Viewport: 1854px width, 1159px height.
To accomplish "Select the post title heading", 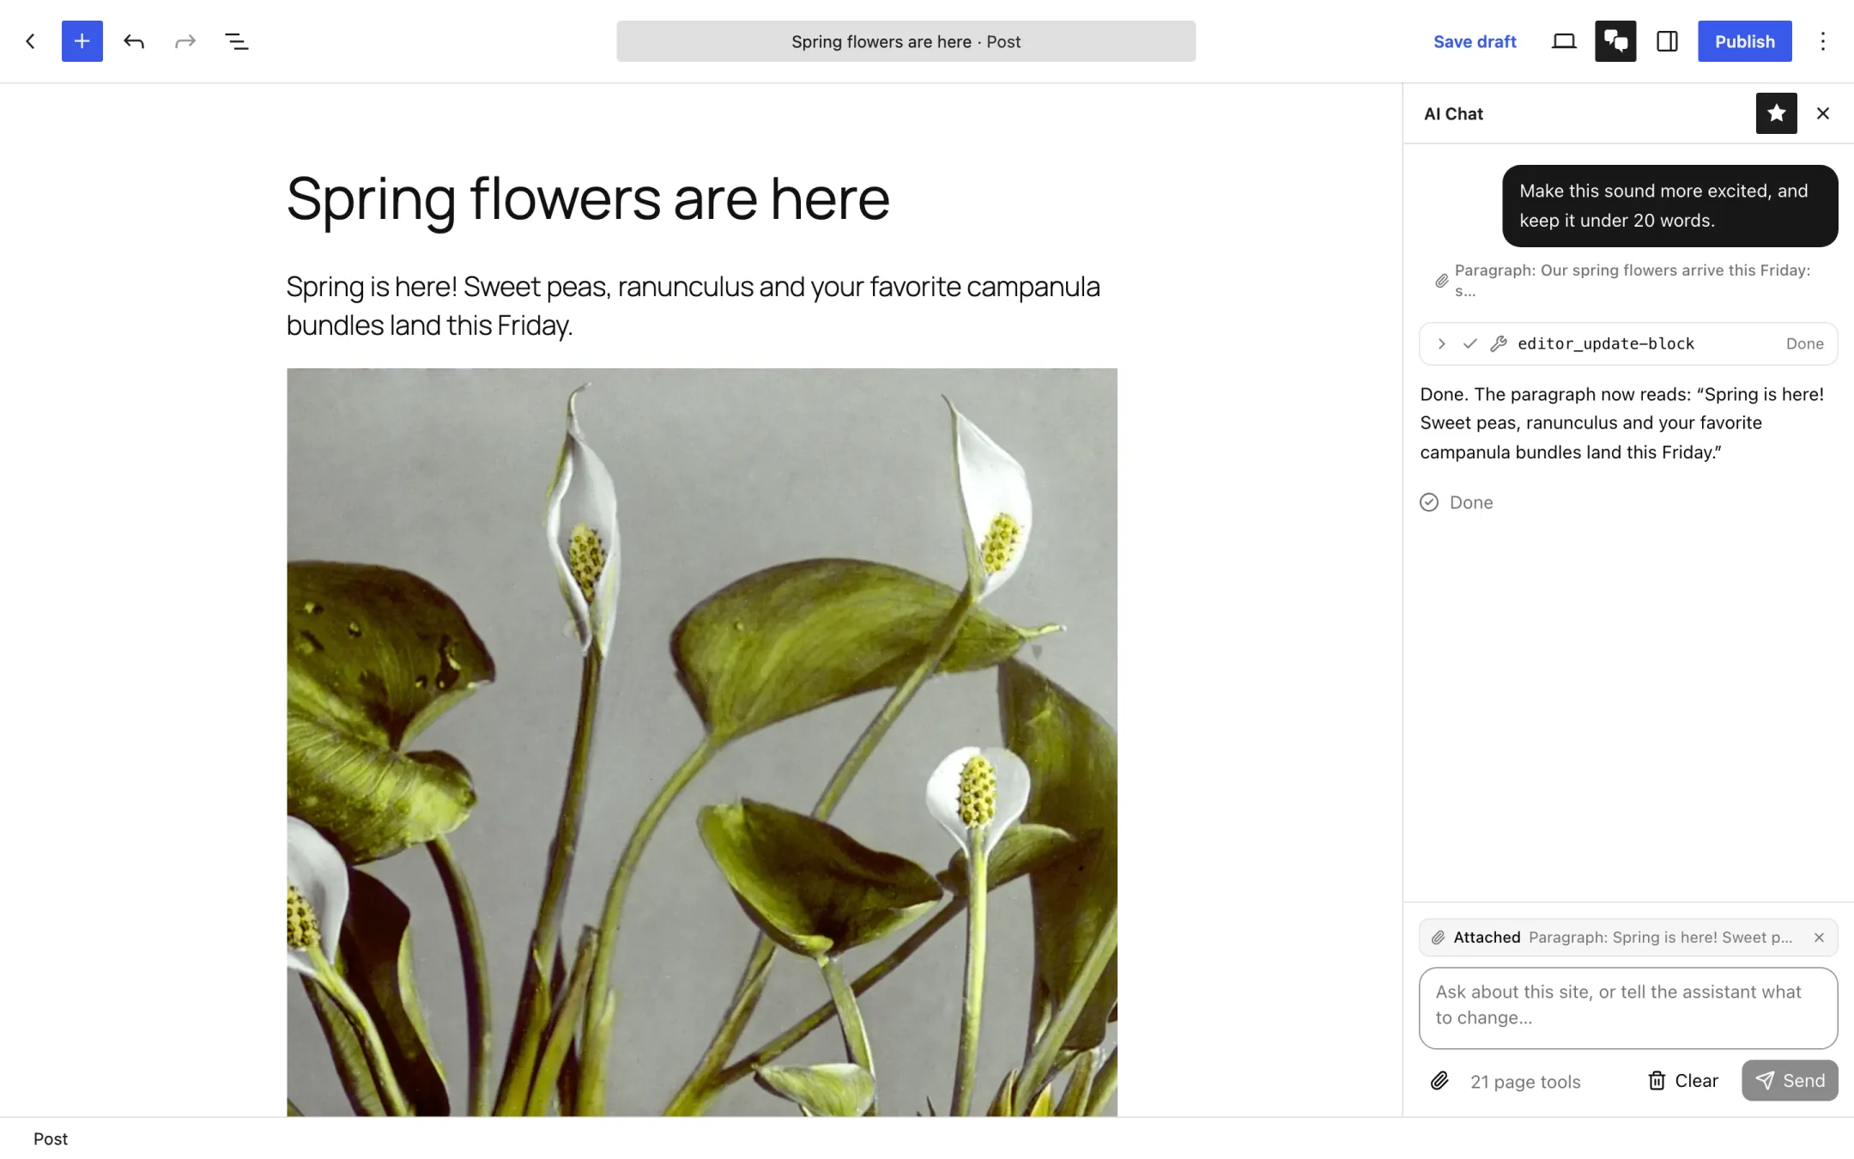I will click(x=588, y=198).
